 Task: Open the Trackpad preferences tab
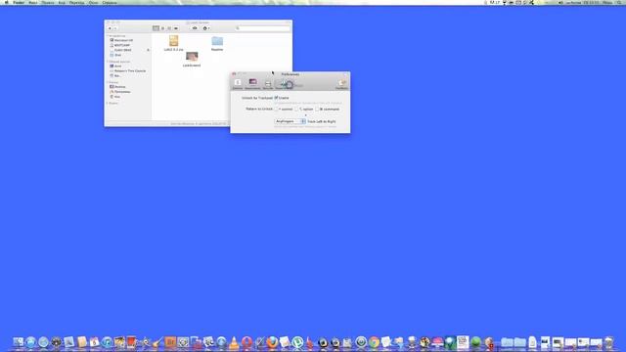(285, 83)
